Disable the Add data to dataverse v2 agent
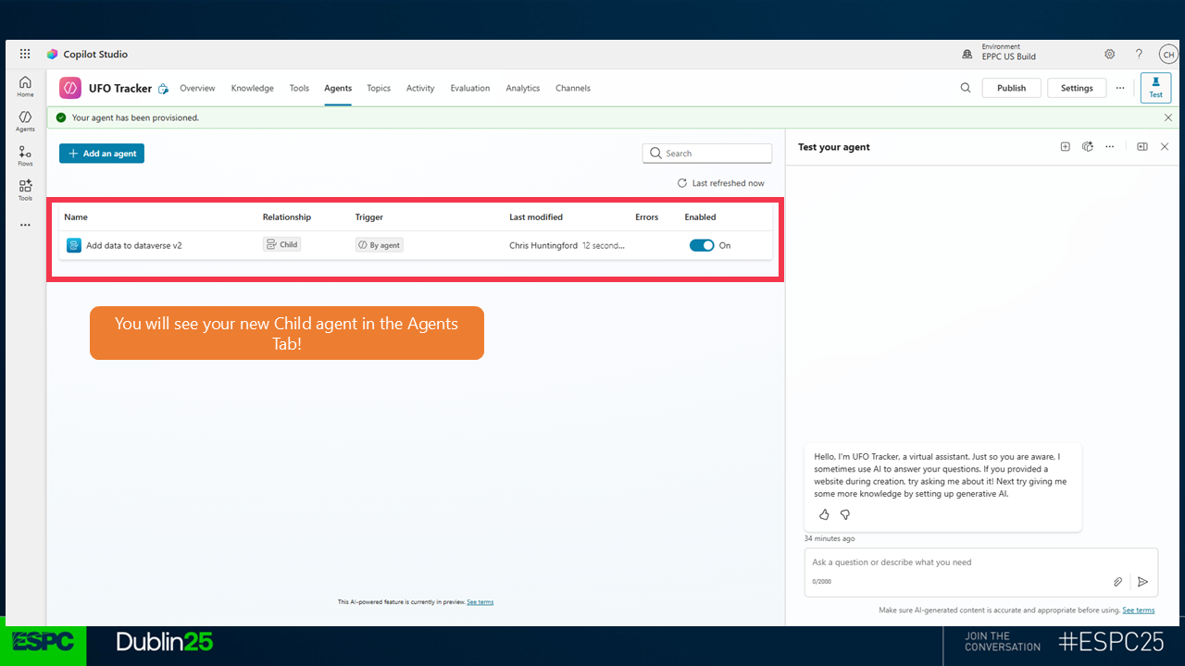Viewport: 1185px width, 666px height. pos(702,245)
